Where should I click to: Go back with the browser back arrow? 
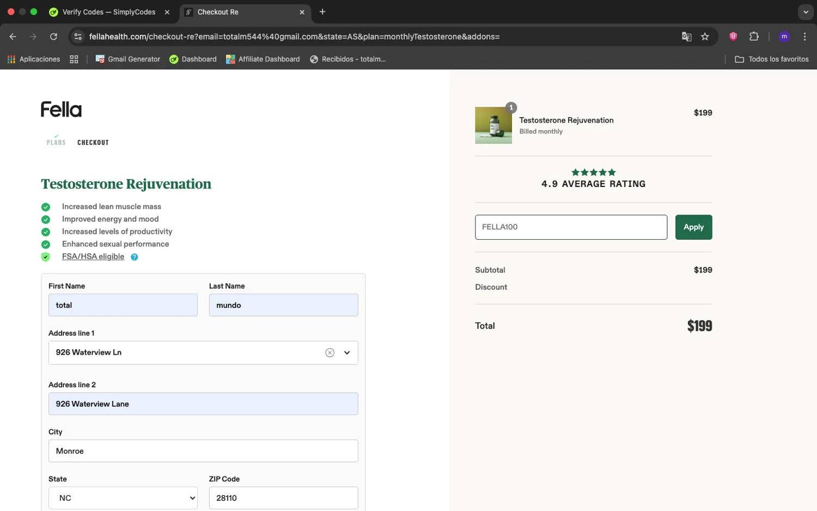click(x=13, y=36)
